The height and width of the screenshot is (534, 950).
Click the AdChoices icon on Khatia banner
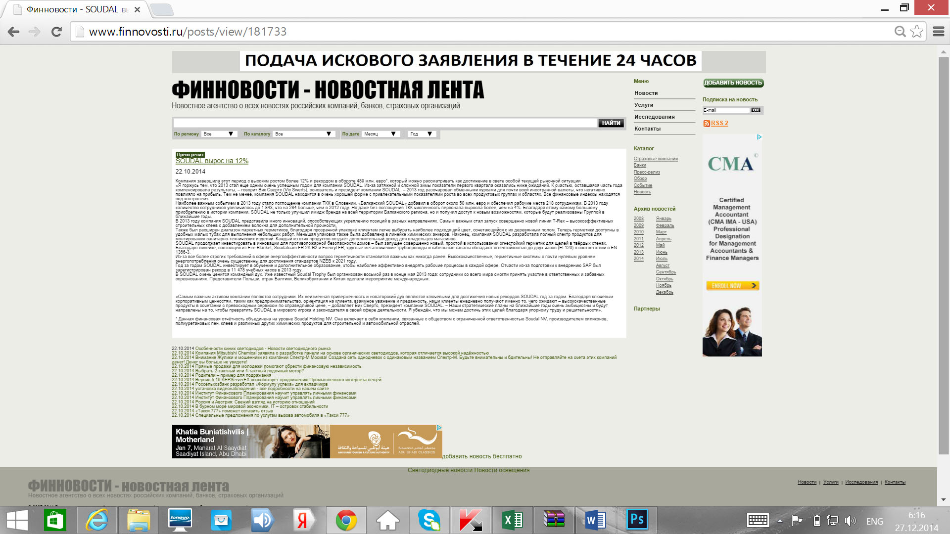click(439, 428)
